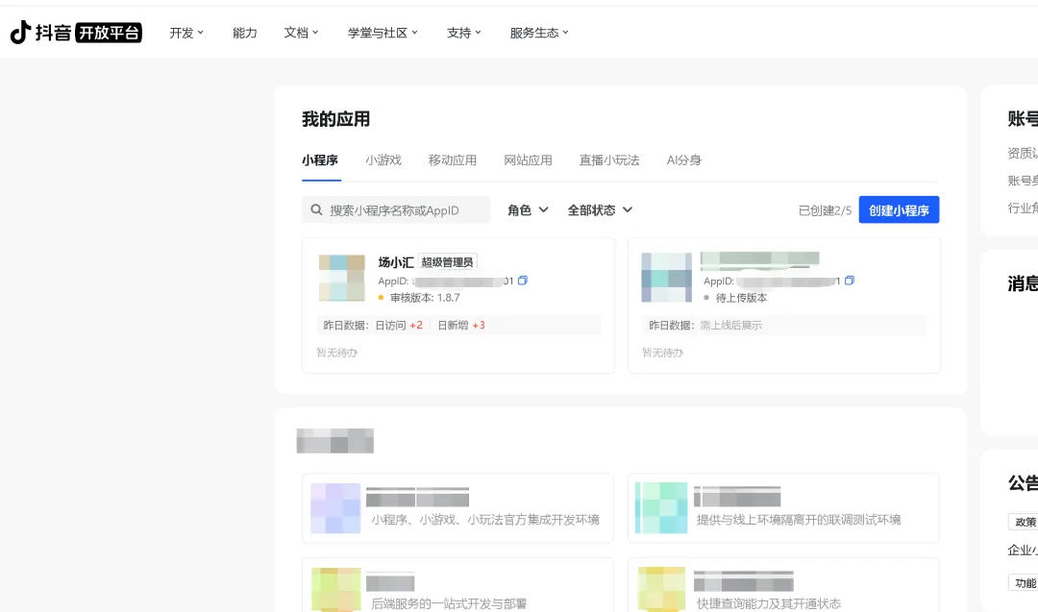1038x612 pixels.
Task: Click the 快捷查询能力 card icon
Action: click(661, 590)
